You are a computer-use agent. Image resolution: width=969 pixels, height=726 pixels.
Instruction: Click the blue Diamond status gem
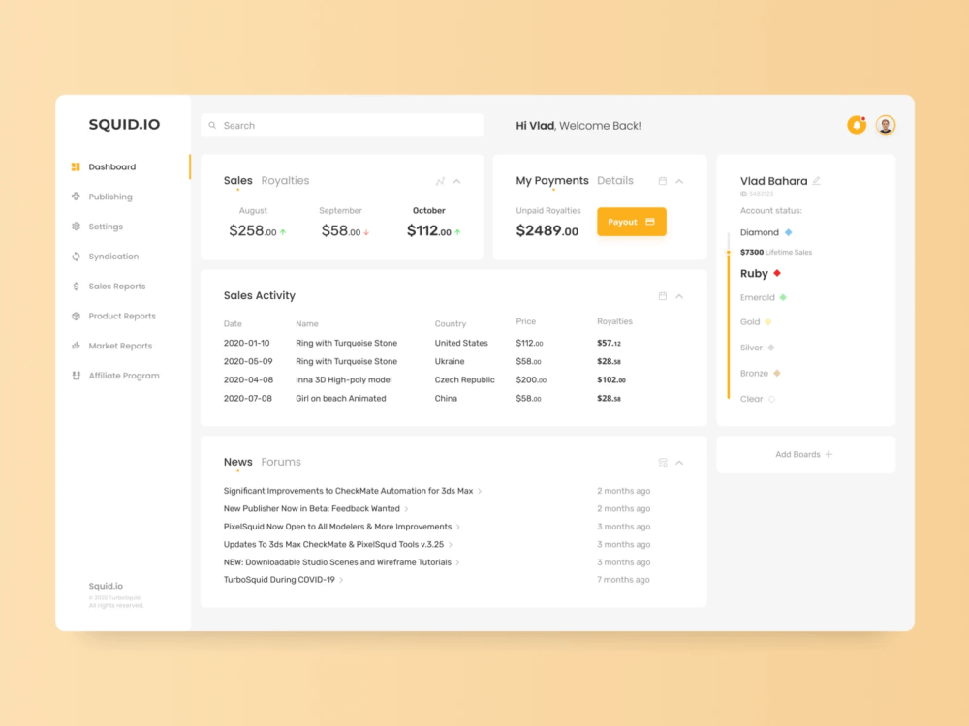click(788, 232)
